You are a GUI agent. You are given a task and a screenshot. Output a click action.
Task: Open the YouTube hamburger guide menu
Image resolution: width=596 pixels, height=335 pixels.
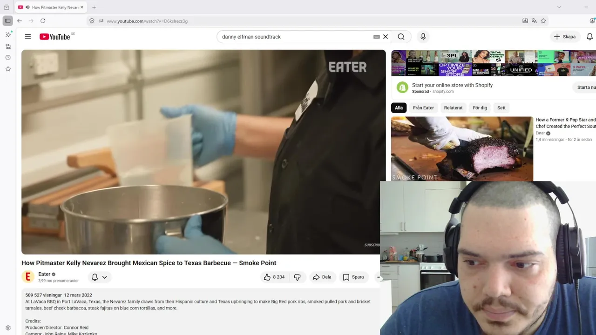pyautogui.click(x=28, y=37)
